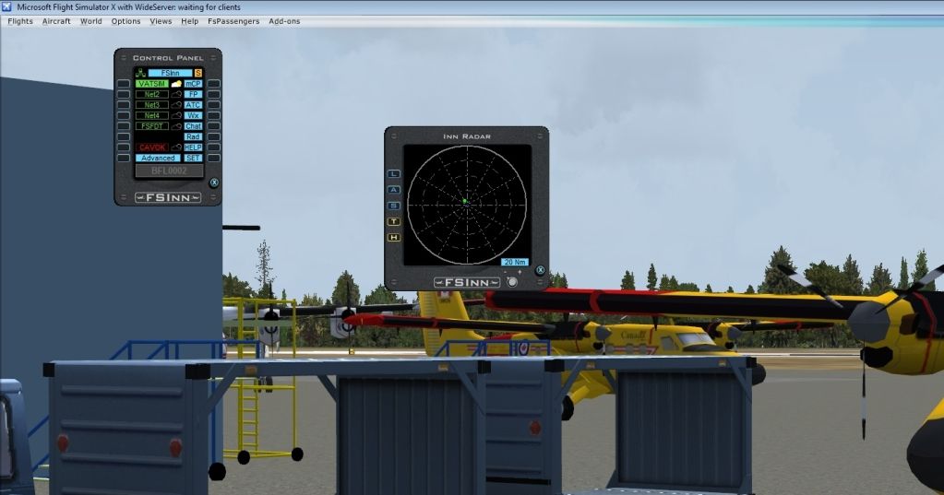
Task: Toggle the FSFDT network connection
Action: click(x=151, y=126)
